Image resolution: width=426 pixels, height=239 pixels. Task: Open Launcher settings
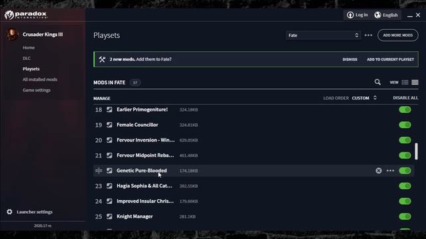[x=35, y=212]
